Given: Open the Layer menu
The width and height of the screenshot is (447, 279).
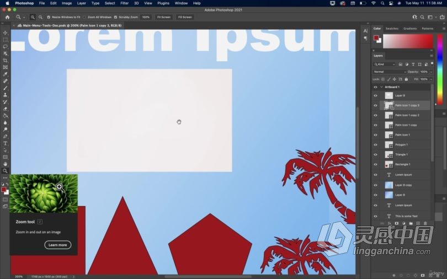Looking at the screenshot, I should point(81,3).
